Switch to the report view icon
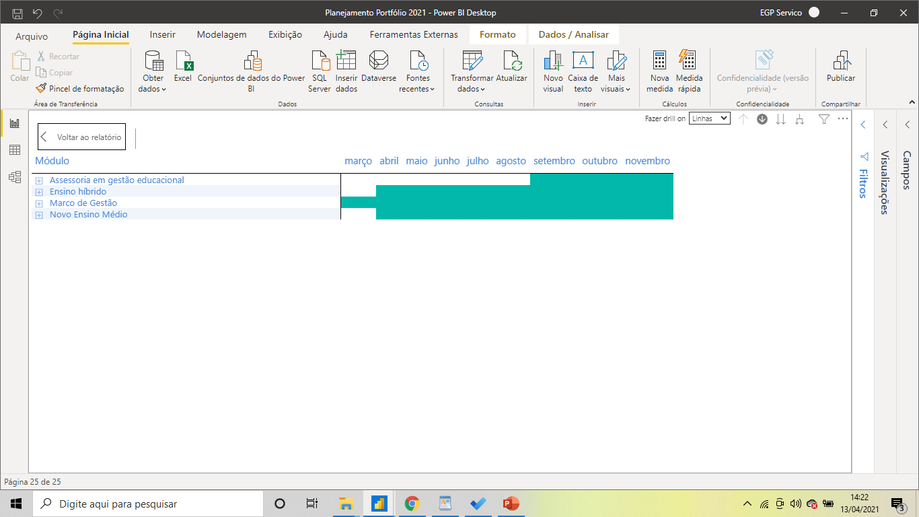919x517 pixels. click(x=14, y=123)
